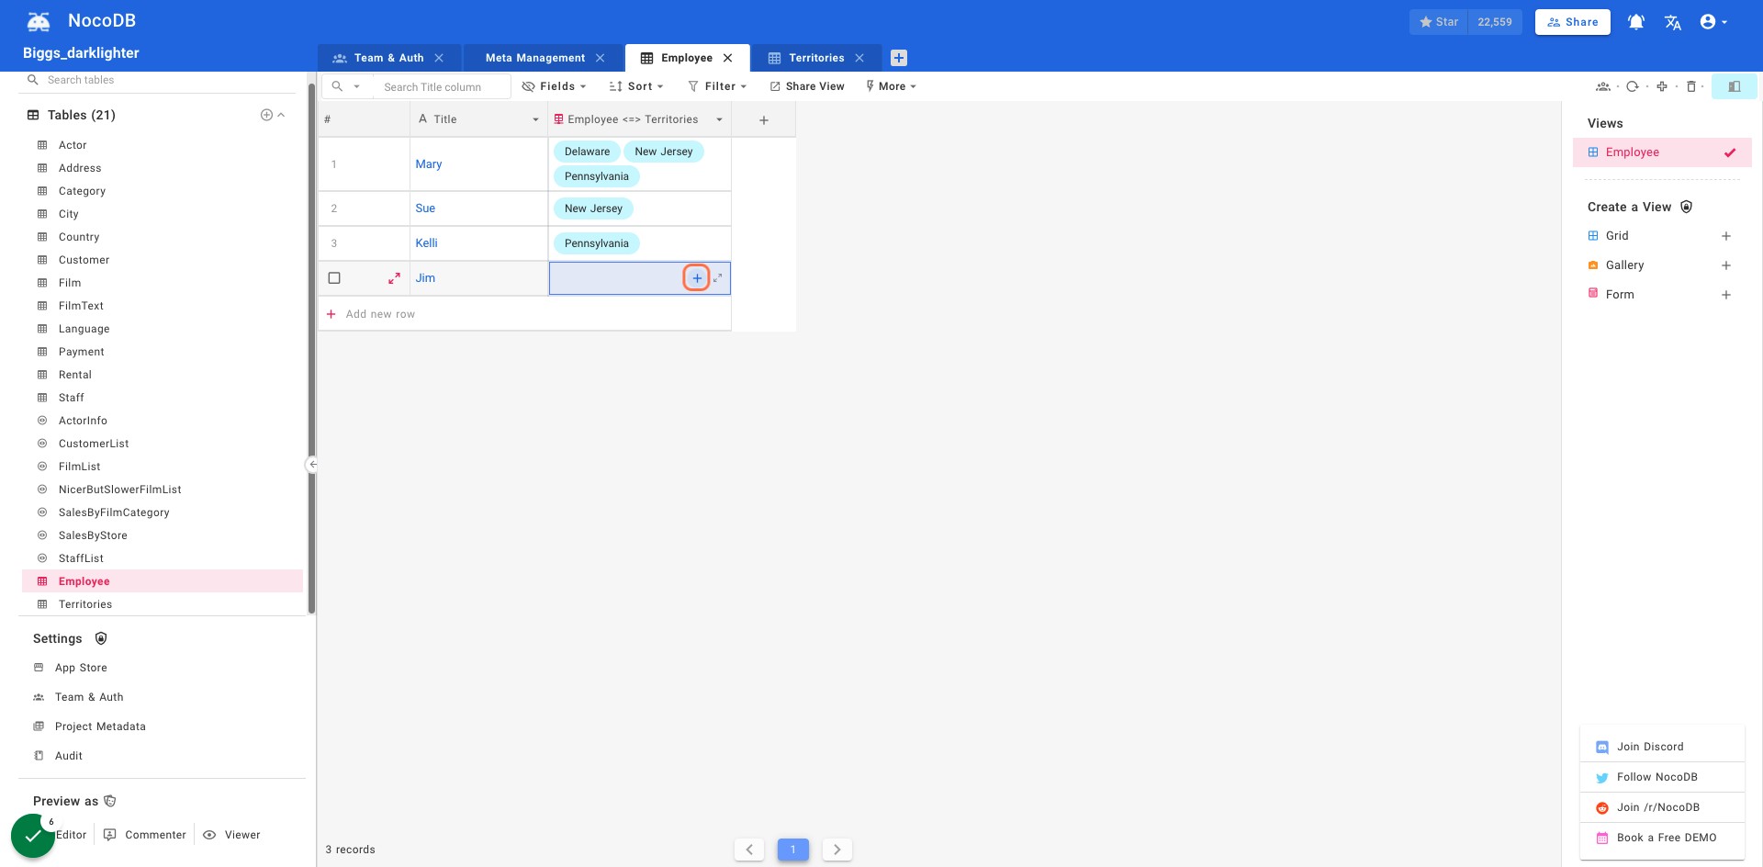Open the language translation icon
This screenshot has width=1763, height=867.
1673,22
